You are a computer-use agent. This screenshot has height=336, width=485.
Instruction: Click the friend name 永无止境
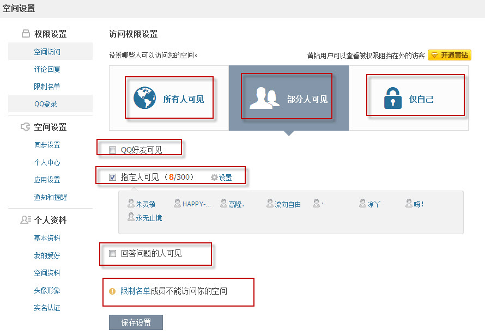click(x=149, y=218)
